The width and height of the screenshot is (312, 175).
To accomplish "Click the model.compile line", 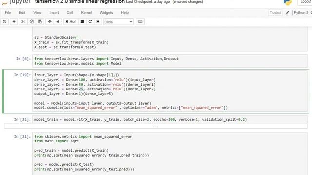I will tap(131, 108).
